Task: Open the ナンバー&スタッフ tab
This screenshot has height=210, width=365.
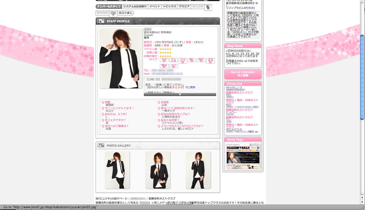Action: (109, 7)
